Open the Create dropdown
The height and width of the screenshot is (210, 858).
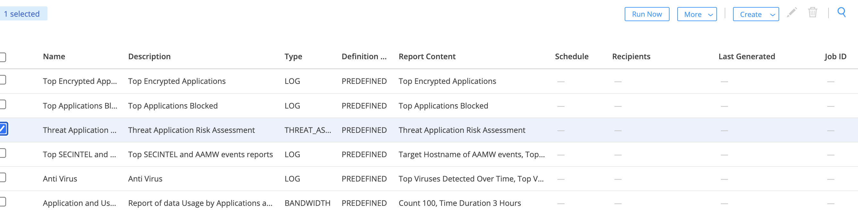click(x=756, y=14)
